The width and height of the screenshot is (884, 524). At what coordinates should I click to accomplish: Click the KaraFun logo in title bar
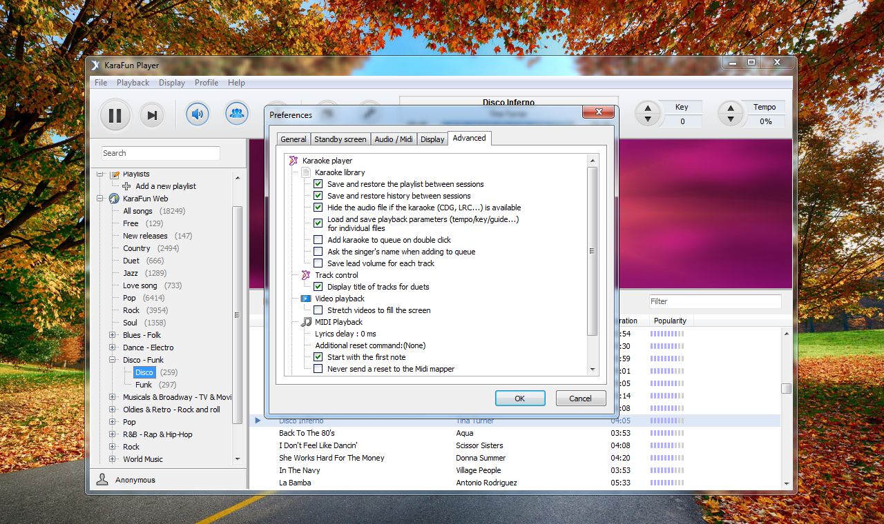click(x=96, y=65)
